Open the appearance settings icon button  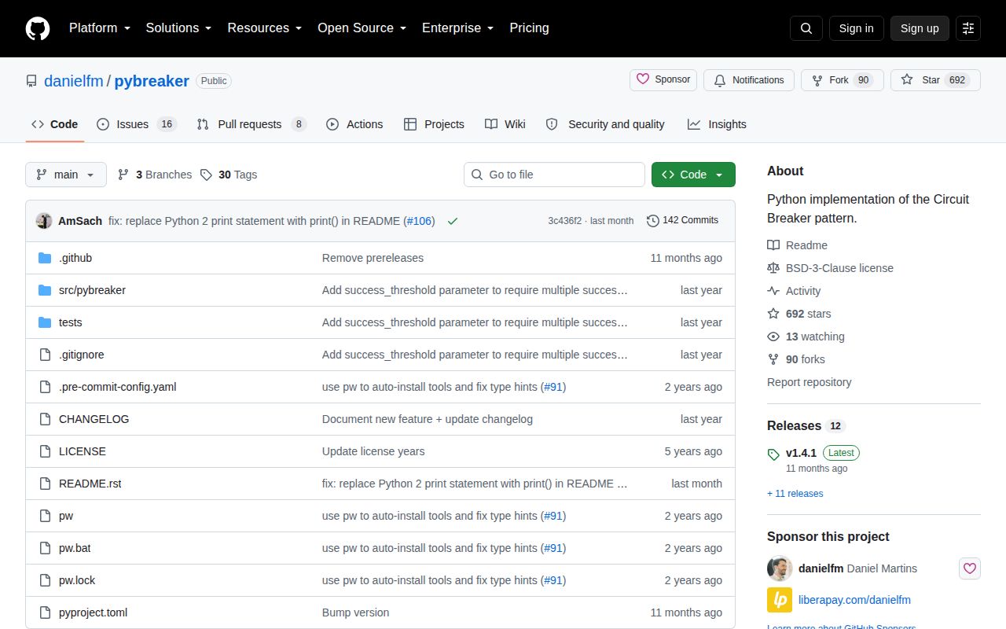tap(968, 28)
